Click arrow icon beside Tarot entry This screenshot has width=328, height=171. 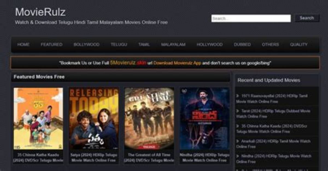coord(238,111)
